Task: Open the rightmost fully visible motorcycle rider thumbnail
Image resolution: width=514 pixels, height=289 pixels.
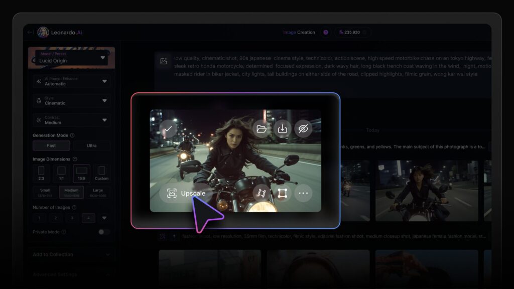Action: coord(427,191)
